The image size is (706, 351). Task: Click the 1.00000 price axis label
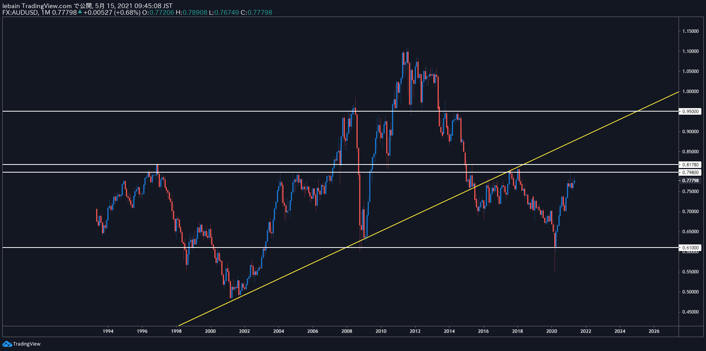tap(690, 92)
